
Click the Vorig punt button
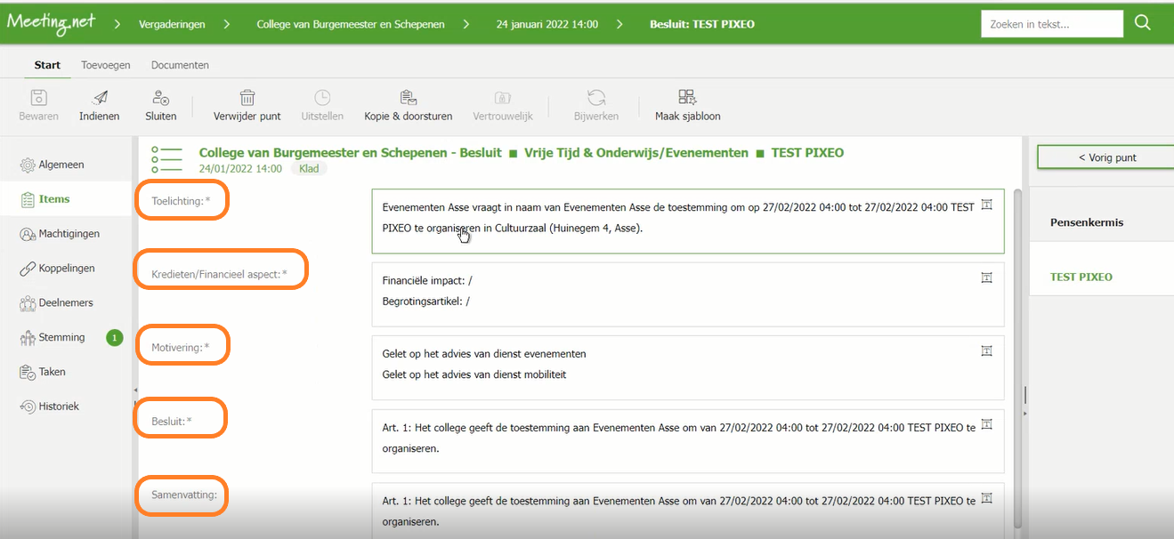point(1106,157)
